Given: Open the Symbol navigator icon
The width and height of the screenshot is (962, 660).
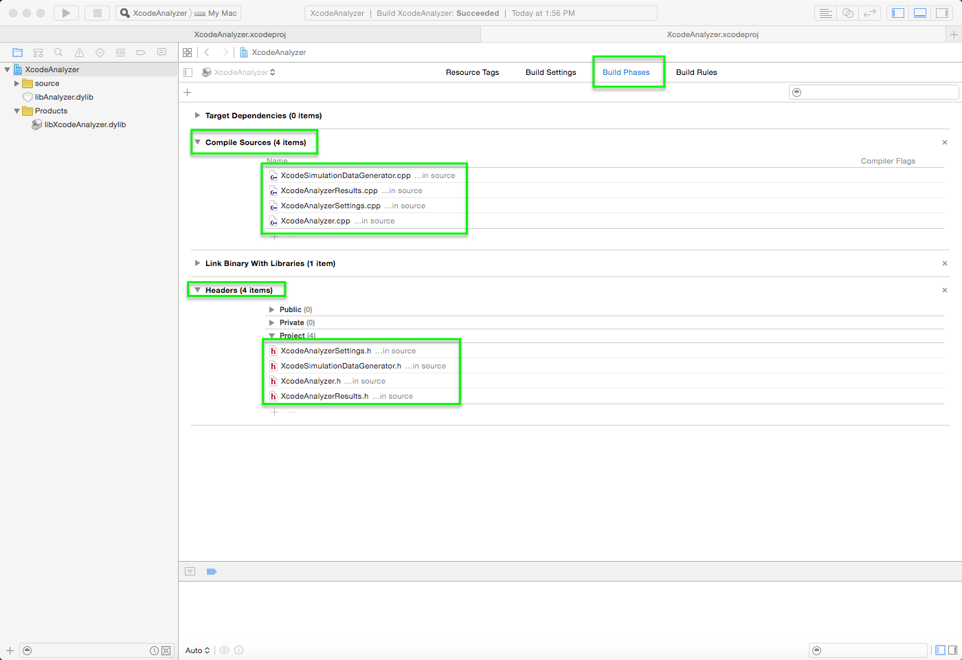Looking at the screenshot, I should (38, 52).
